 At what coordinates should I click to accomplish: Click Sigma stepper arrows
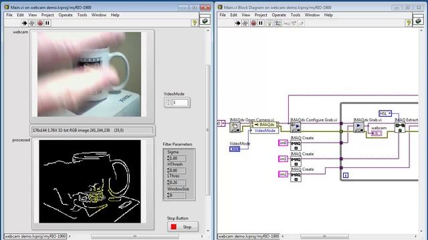click(x=168, y=158)
